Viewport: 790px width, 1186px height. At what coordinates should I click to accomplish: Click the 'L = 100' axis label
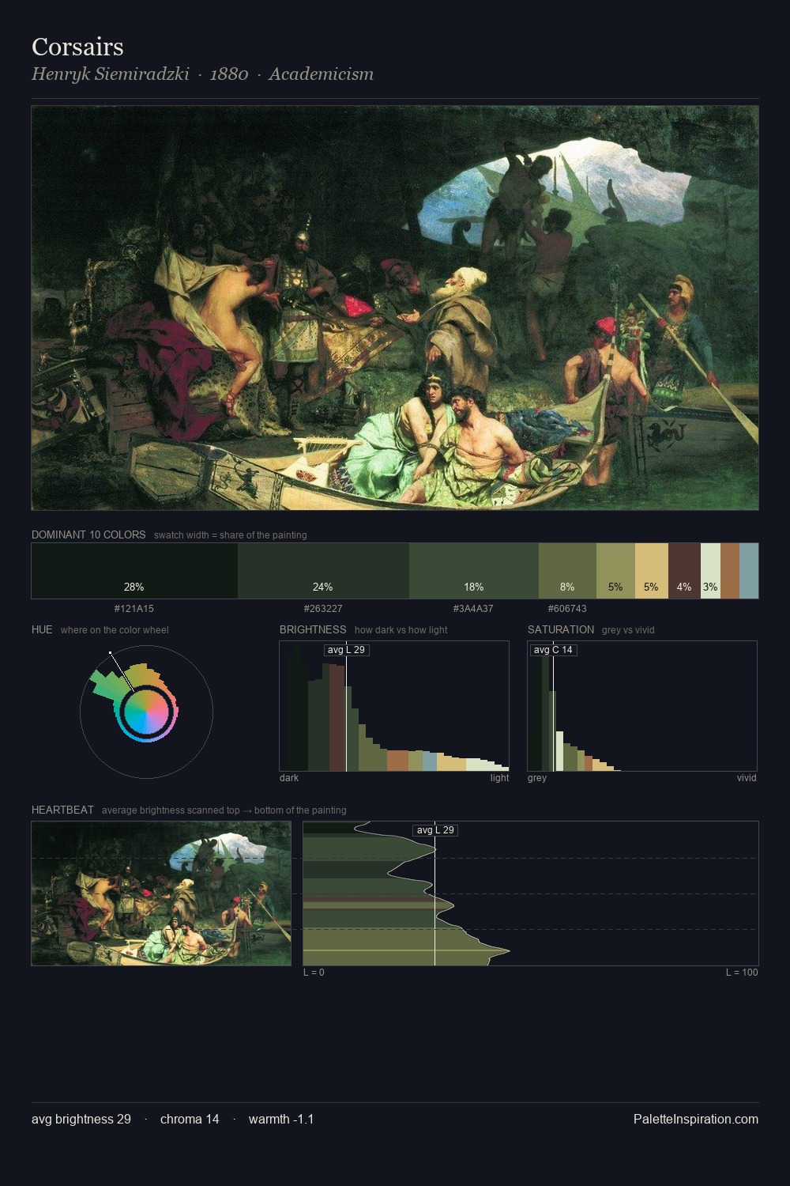pos(742,973)
